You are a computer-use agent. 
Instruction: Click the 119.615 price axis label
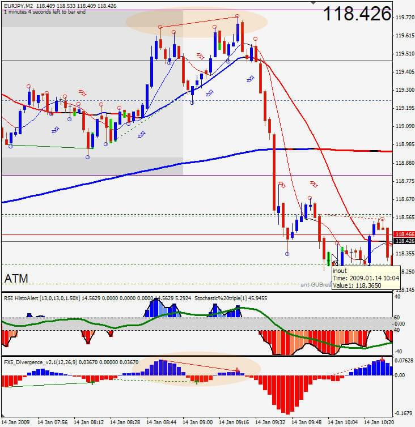[405, 36]
